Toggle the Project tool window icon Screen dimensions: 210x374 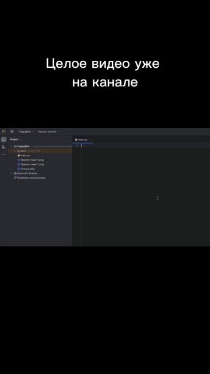coord(3,140)
